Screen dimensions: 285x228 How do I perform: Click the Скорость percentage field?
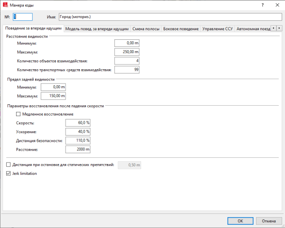[x=78, y=123]
